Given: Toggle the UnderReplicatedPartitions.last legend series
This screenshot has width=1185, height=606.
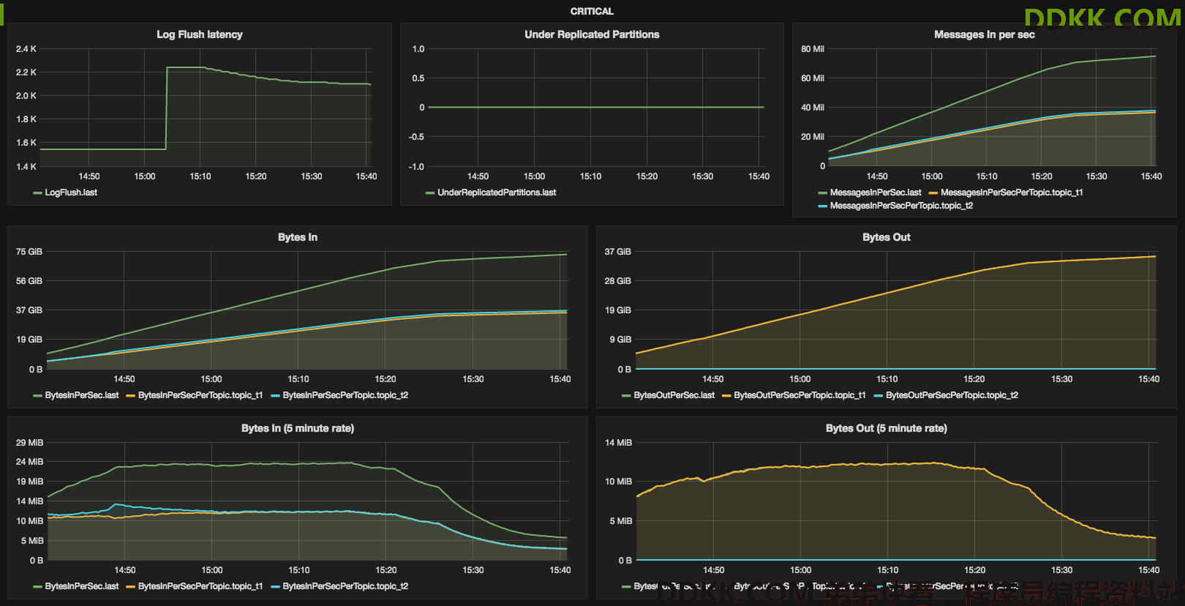Looking at the screenshot, I should coord(497,192).
